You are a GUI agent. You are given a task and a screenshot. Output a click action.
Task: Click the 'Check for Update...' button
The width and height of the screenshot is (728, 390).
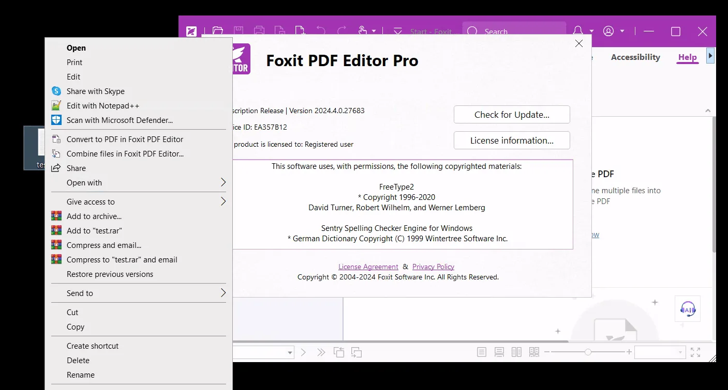pyautogui.click(x=512, y=115)
